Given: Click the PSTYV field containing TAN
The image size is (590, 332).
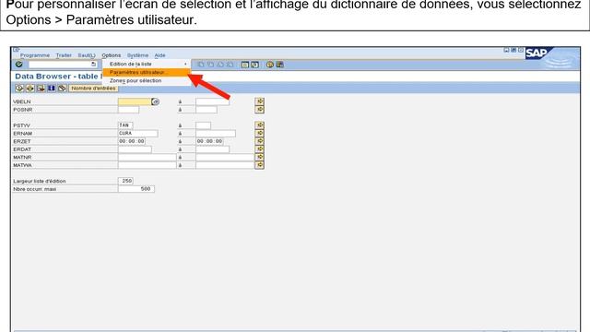Looking at the screenshot, I should [x=125, y=125].
